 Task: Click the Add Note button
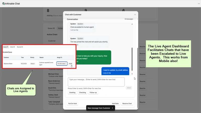click(x=115, y=103)
